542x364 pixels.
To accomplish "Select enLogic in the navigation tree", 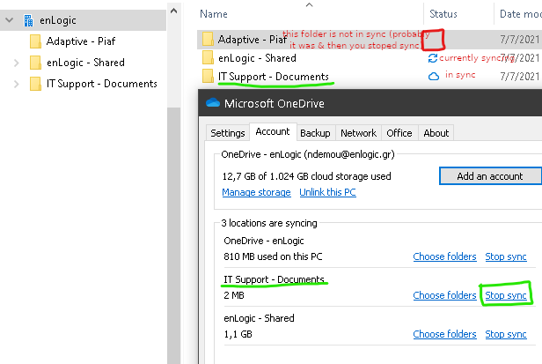I will [58, 20].
